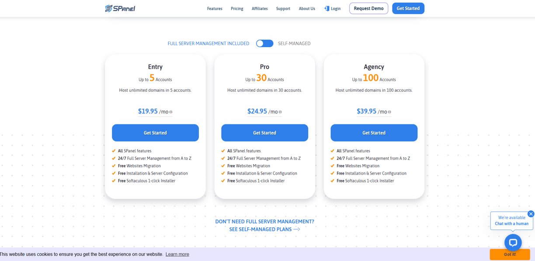Viewport: 535px width, 261px height.
Task: Click the SPanel logo
Action: pos(120,8)
